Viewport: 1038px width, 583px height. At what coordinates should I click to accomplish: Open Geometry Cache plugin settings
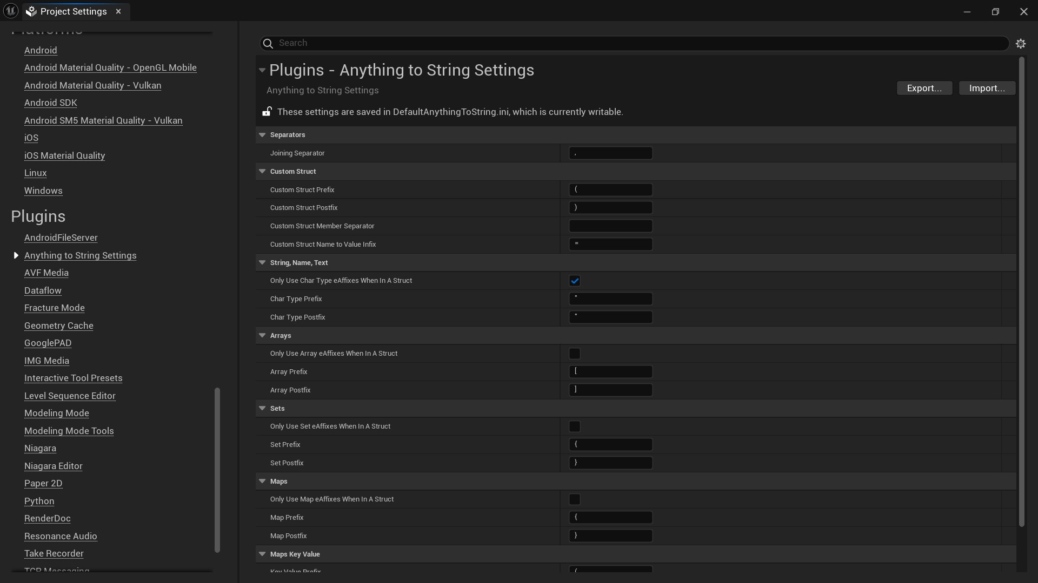tap(59, 326)
